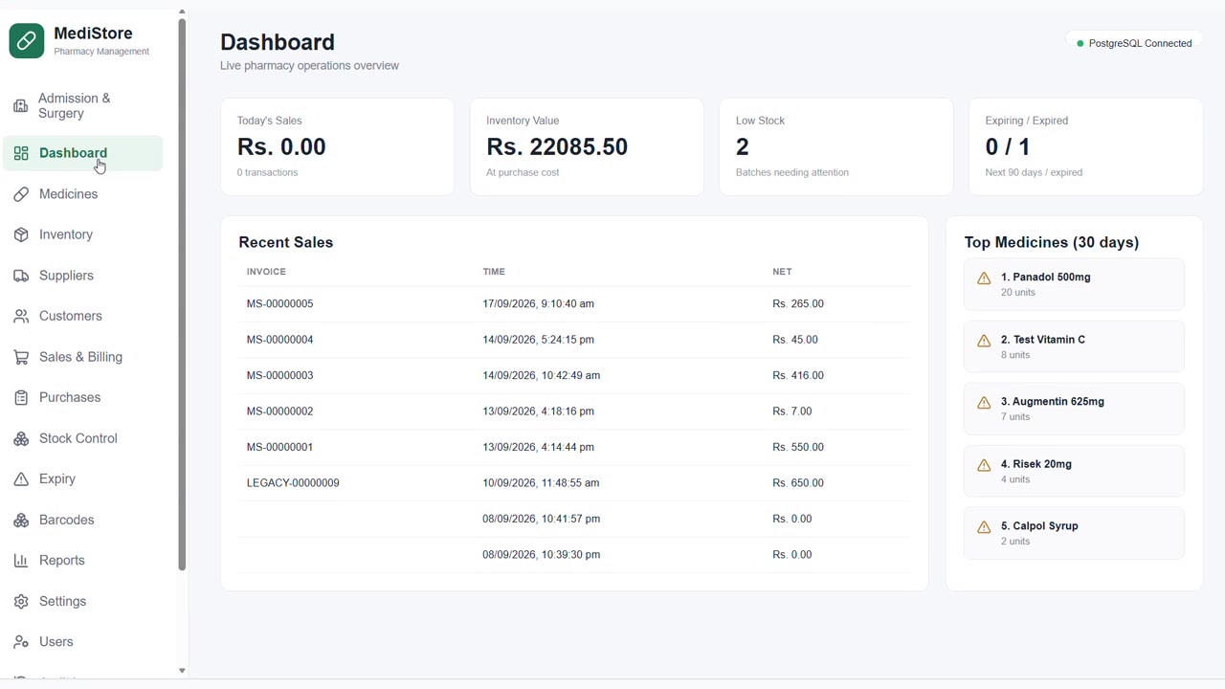The height and width of the screenshot is (689, 1225).
Task: Click the Stock Control boxes icon
Action: coord(21,438)
